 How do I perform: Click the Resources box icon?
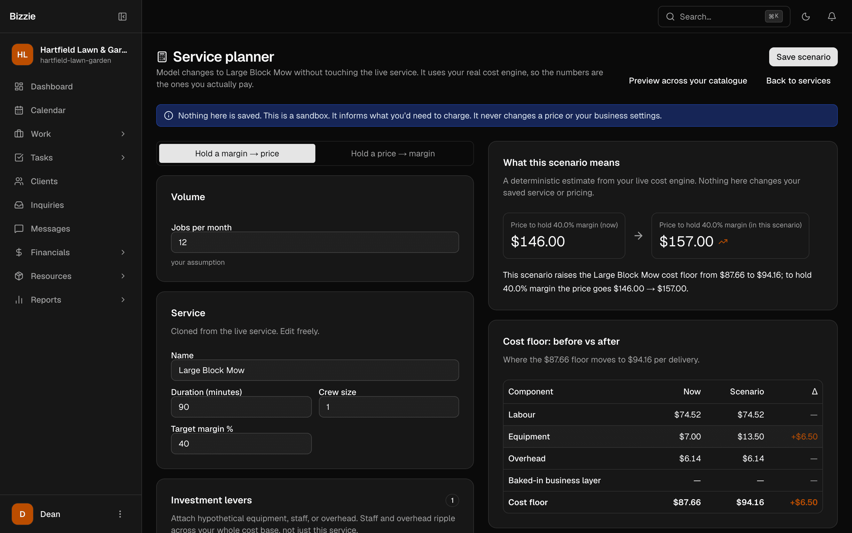tap(19, 276)
